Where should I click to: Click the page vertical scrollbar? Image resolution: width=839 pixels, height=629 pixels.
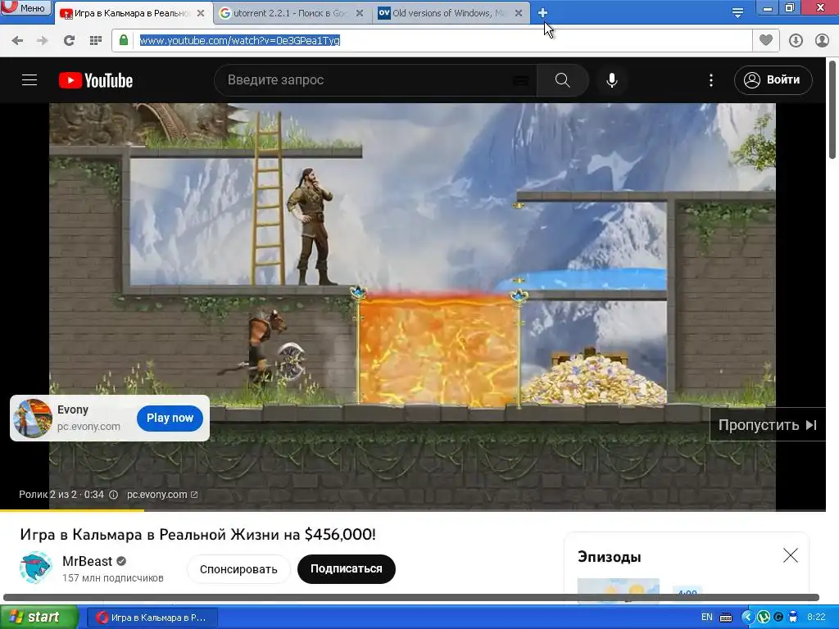[832, 110]
